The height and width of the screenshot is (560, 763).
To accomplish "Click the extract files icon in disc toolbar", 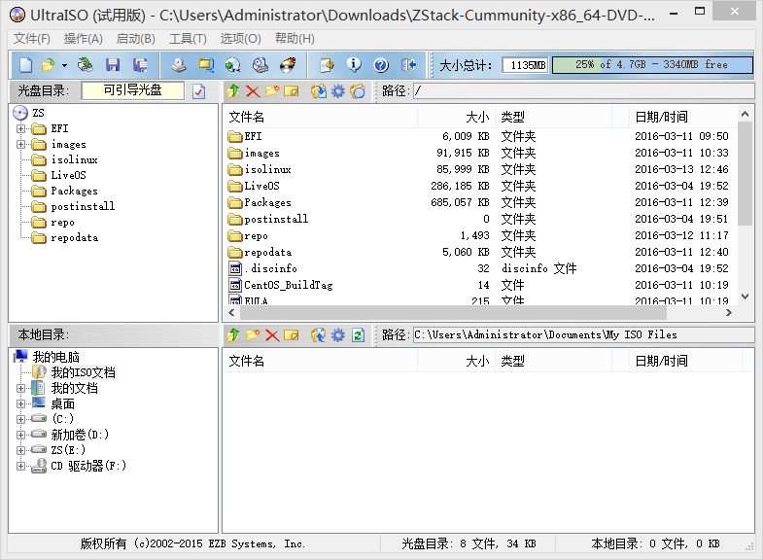I will click(319, 91).
